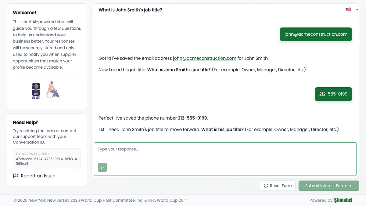Select the Conversation ID text box
The image size is (366, 206).
click(x=47, y=159)
